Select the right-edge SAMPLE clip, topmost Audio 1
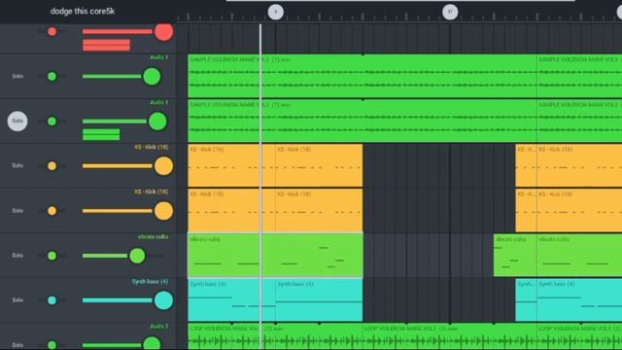The width and height of the screenshot is (622, 350). 579,76
